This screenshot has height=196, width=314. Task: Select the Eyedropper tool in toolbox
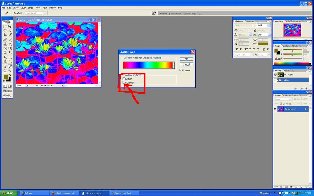click(10, 66)
